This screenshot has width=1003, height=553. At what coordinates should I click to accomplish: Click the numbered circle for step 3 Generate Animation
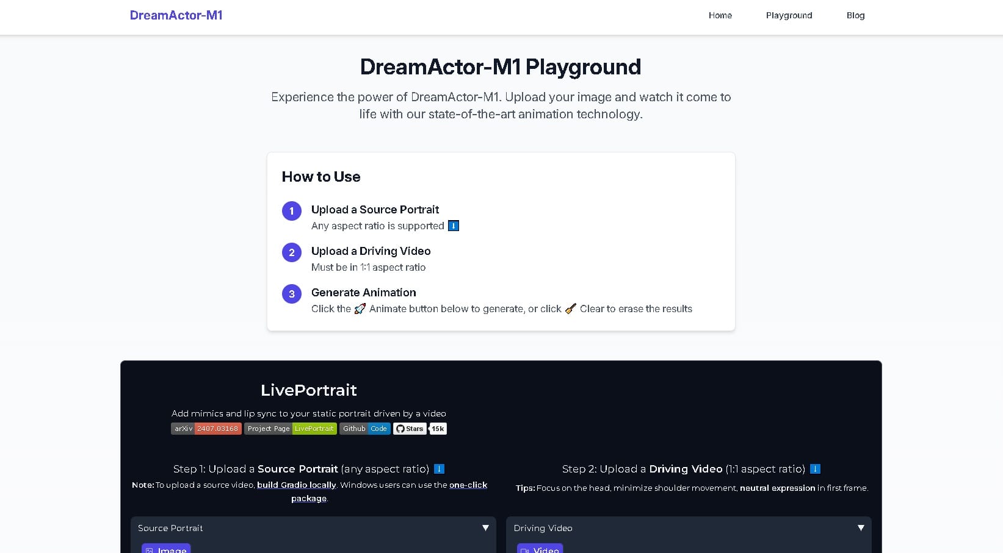tap(291, 293)
